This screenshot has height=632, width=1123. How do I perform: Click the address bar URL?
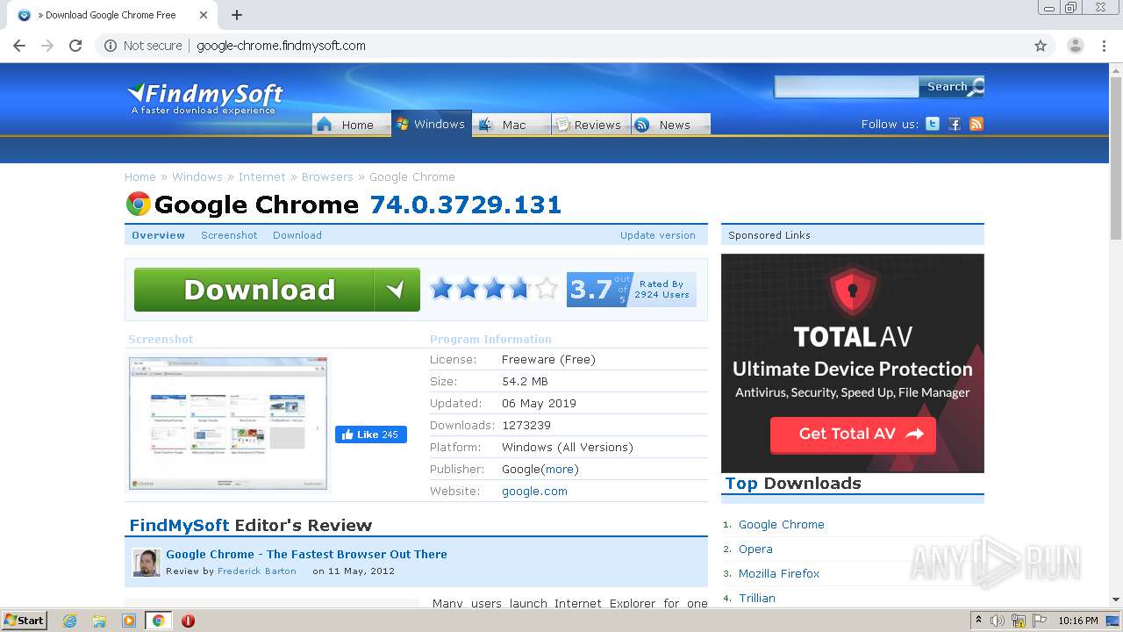[281, 46]
